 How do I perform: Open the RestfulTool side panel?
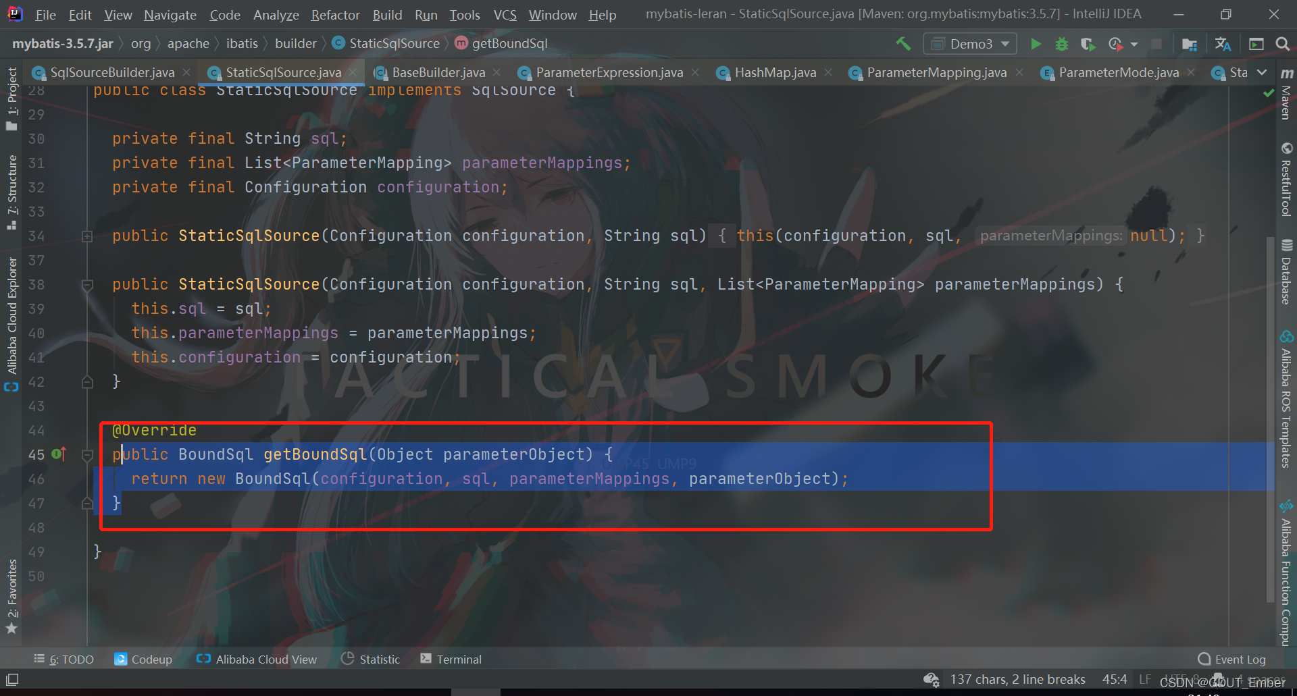(x=1286, y=179)
